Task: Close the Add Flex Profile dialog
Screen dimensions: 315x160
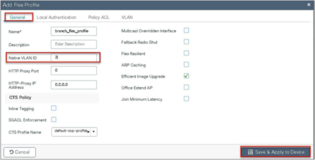Action: click(310, 5)
